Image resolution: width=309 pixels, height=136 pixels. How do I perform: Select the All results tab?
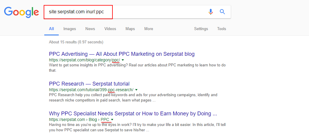coord(51,29)
